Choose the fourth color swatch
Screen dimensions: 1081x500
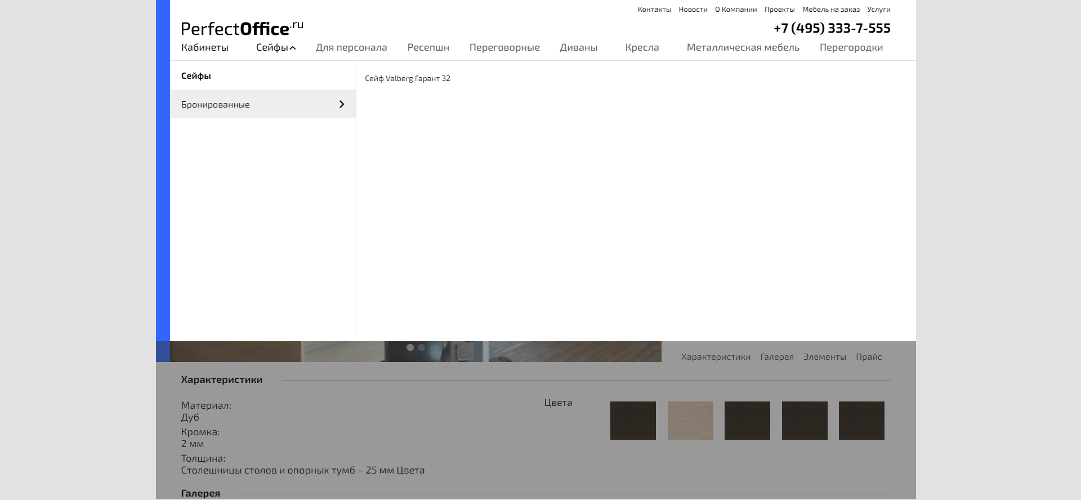coord(805,421)
